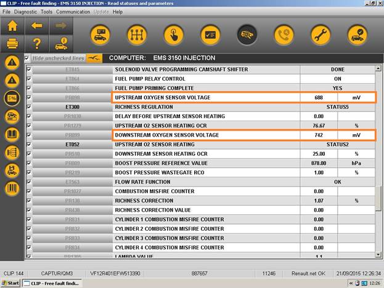This screenshot has width=384, height=288.
Task: Click the barcode icon in left sidebar
Action: tap(12, 188)
